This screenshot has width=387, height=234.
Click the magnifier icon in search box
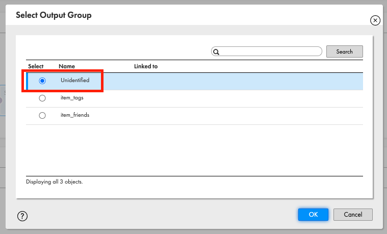pos(216,52)
